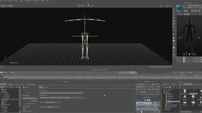Open the fps rate dropdown

click(x=183, y=73)
